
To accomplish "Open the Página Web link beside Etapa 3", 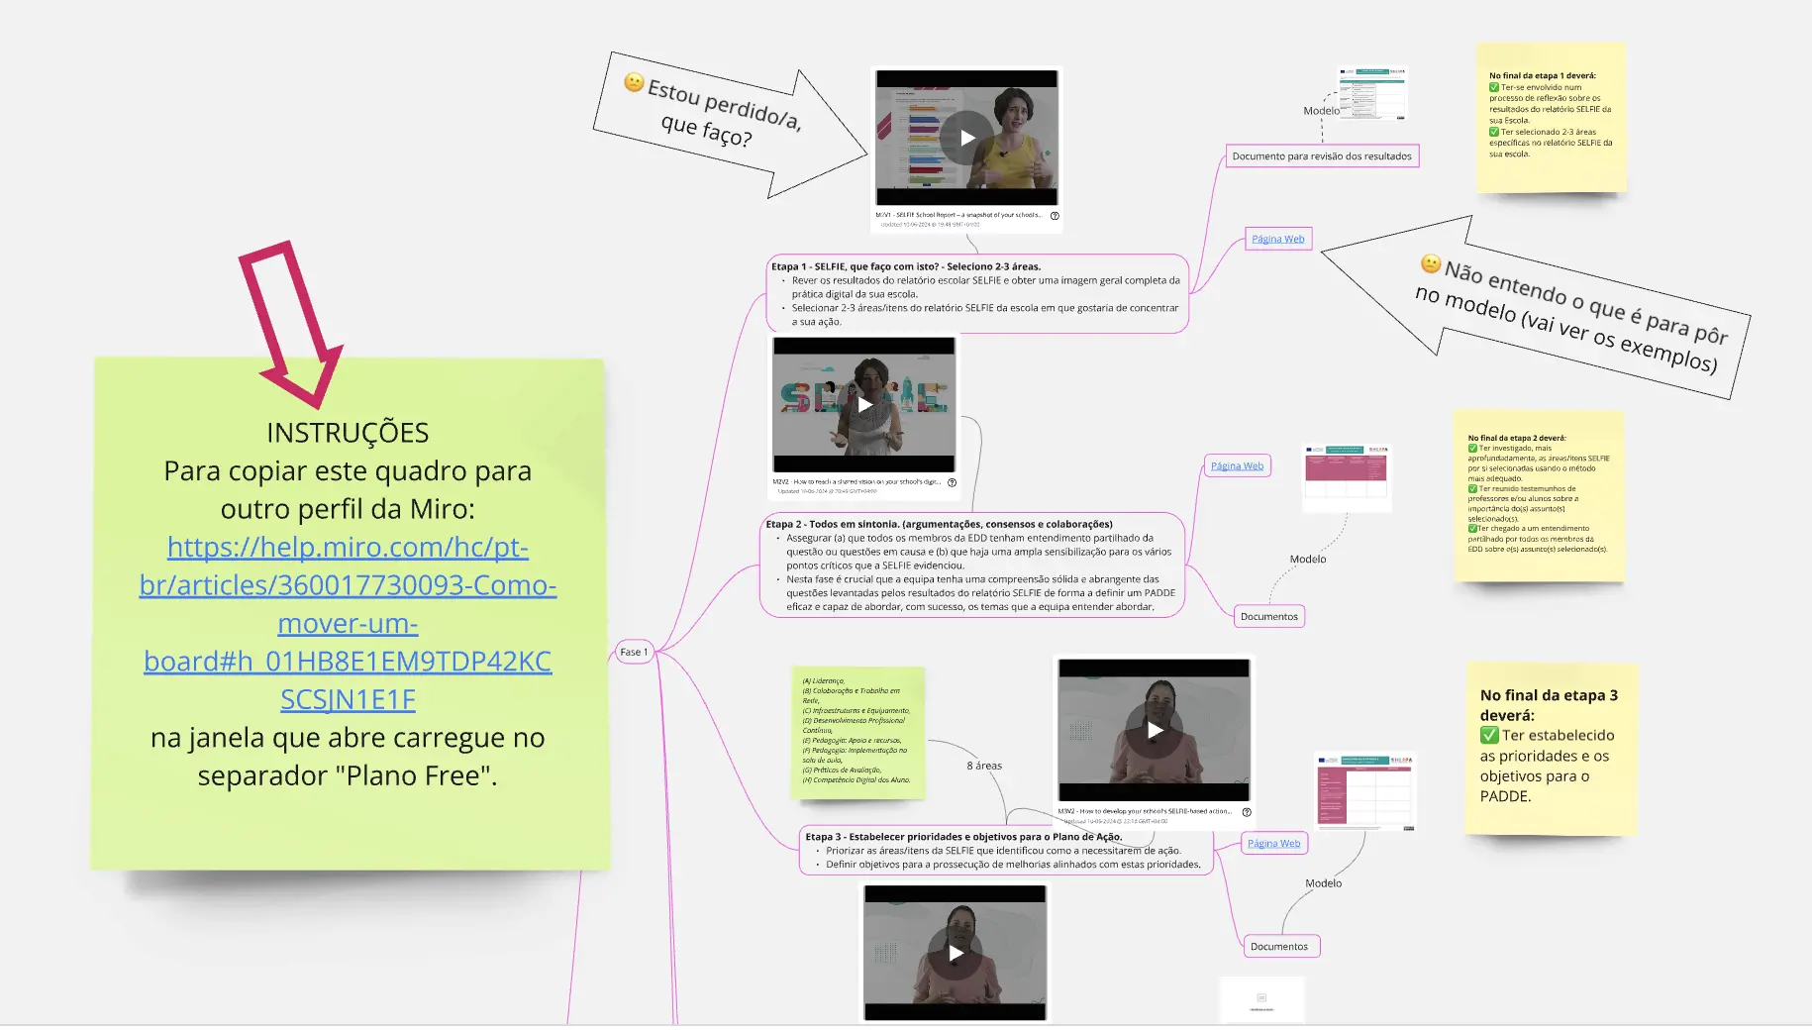I will pyautogui.click(x=1273, y=843).
